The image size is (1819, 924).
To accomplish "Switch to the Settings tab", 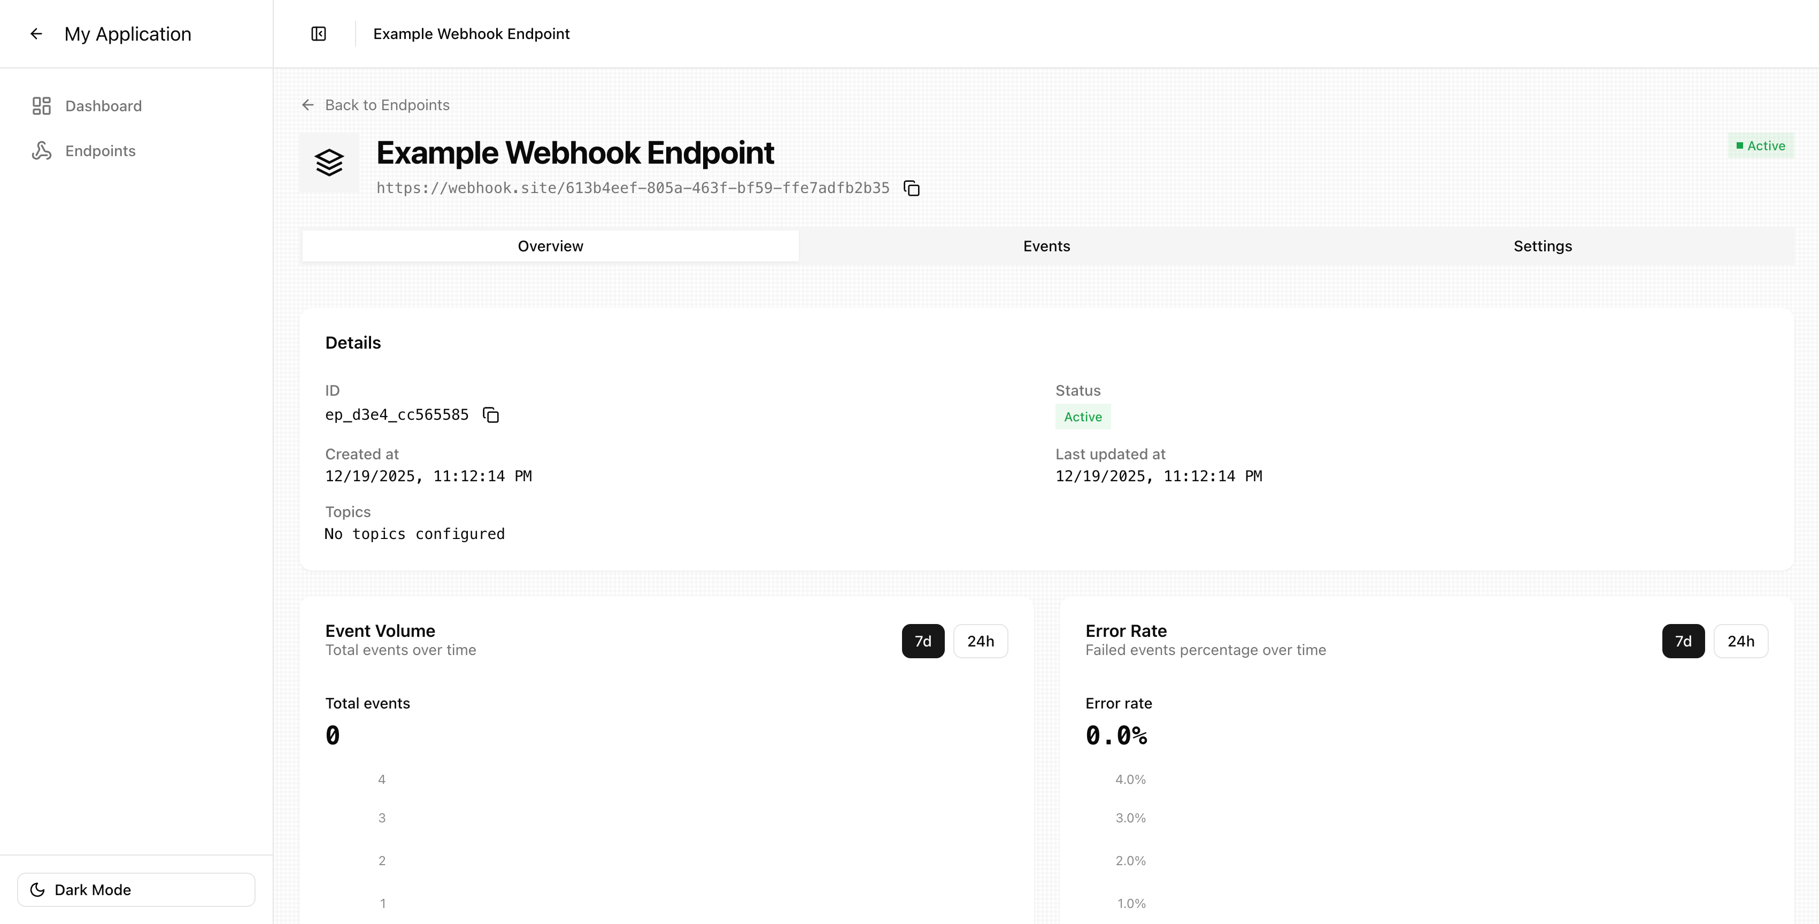I will point(1543,246).
